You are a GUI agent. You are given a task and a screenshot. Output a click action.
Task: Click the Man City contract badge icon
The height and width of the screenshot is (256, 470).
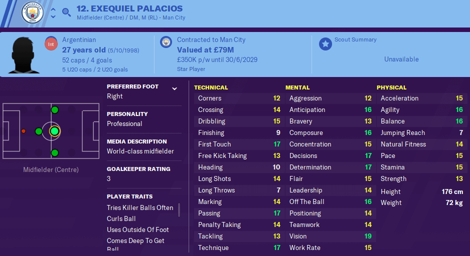(166, 42)
